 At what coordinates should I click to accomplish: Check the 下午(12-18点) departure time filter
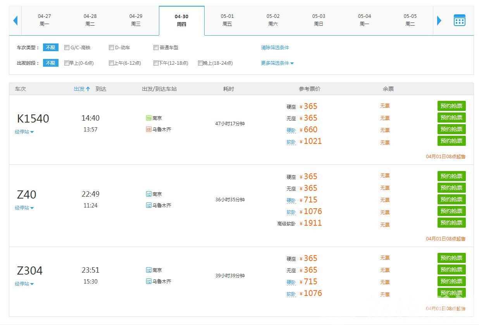[x=156, y=63]
